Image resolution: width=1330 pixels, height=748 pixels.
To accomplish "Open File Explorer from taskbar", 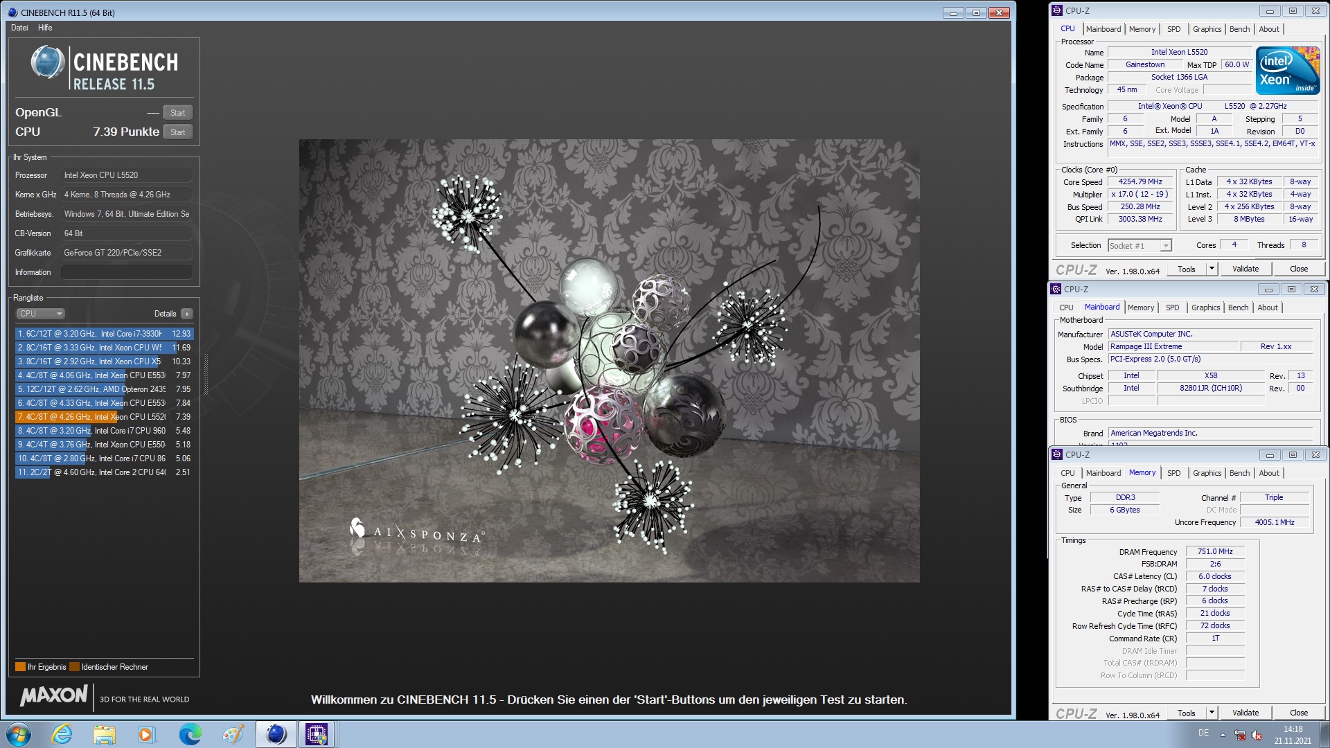I will (x=105, y=734).
